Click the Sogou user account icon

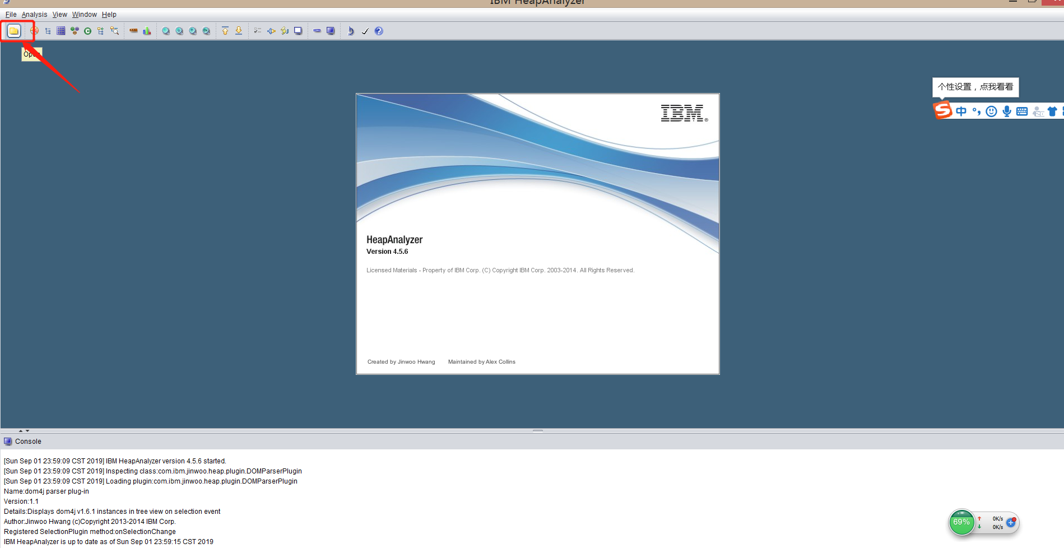click(1038, 112)
